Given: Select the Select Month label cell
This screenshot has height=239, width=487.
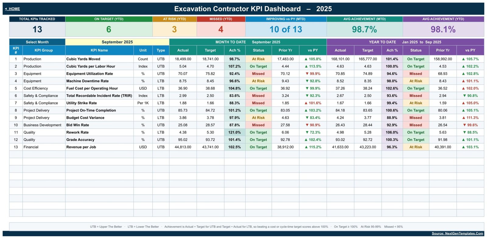Looking at the screenshot, I should coord(37,42).
